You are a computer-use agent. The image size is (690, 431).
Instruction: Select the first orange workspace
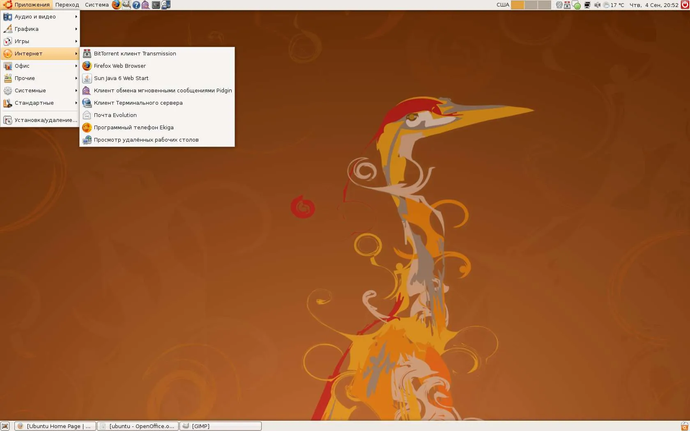click(x=518, y=5)
